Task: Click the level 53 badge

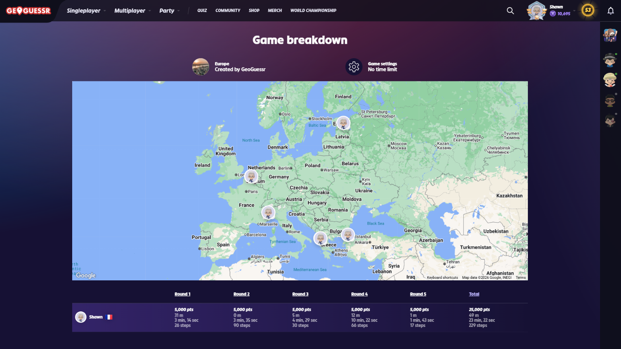Action: [588, 10]
